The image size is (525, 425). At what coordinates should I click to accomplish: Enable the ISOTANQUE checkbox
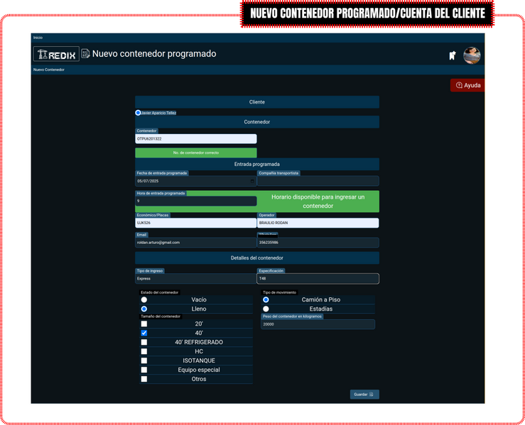(x=144, y=360)
